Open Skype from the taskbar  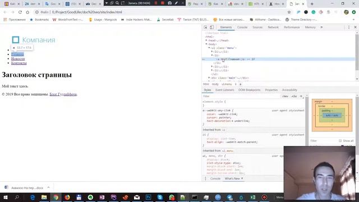tap(160, 197)
